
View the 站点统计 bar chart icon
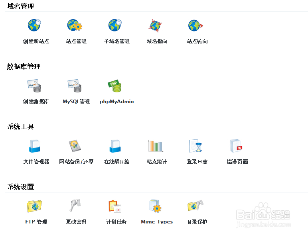tap(155, 146)
